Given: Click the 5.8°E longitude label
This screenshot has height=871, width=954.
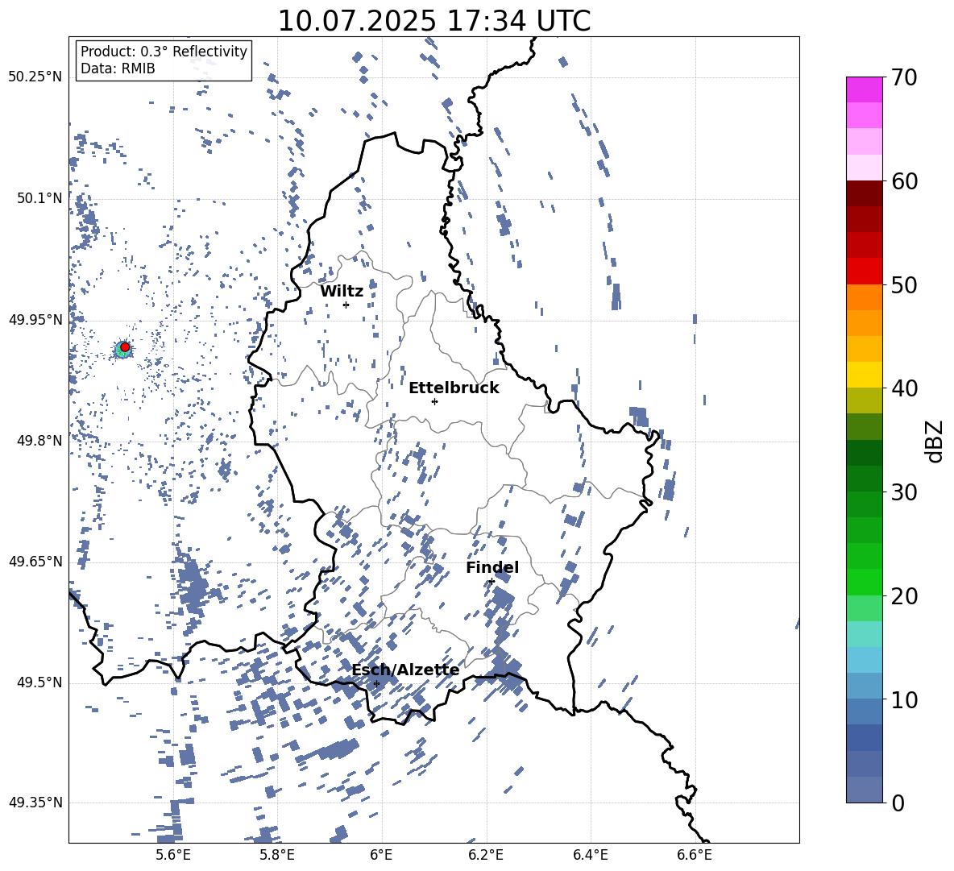Looking at the screenshot, I should [277, 855].
